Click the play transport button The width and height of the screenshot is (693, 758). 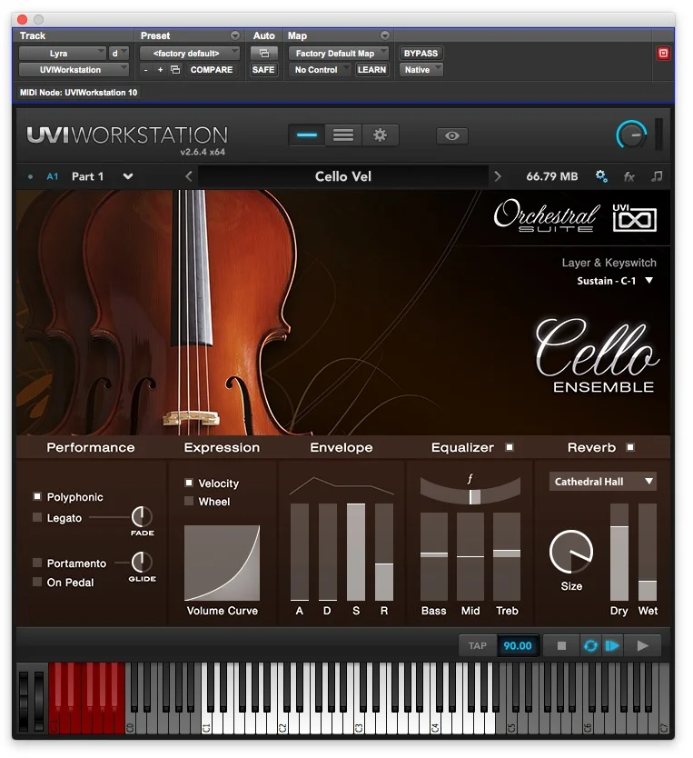tap(643, 646)
